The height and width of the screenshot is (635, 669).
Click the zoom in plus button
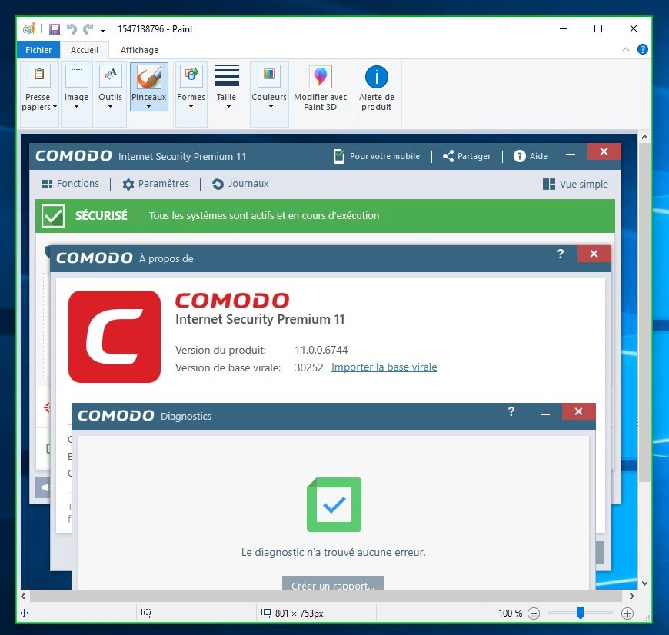pyautogui.click(x=627, y=613)
